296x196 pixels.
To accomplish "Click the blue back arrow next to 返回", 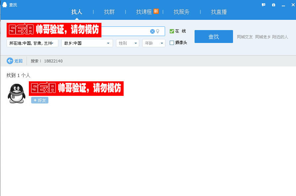I will (x=10, y=61).
